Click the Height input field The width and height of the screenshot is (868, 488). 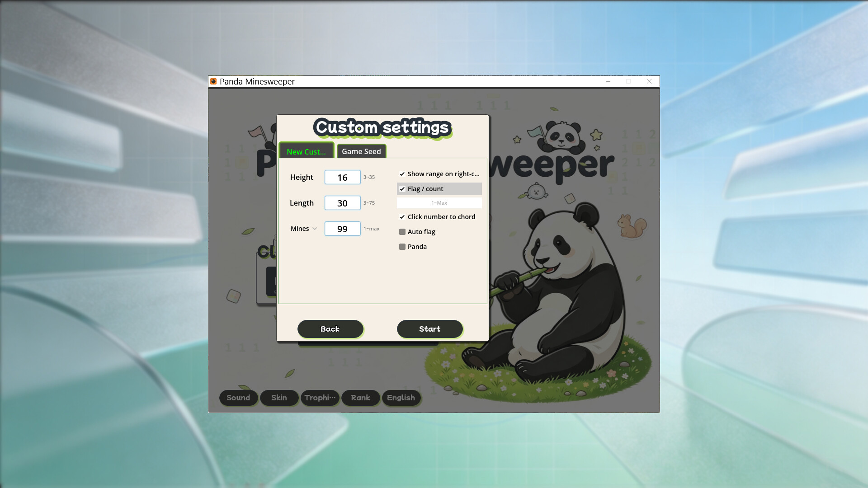point(343,177)
